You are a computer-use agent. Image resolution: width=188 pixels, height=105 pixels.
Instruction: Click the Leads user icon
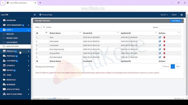(4, 30)
